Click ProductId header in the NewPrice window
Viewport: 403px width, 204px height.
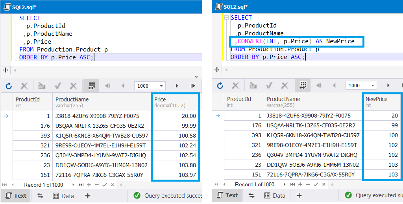coord(244,102)
